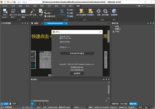Click the open folder icon in title bar
155x109 pixels.
8,2
